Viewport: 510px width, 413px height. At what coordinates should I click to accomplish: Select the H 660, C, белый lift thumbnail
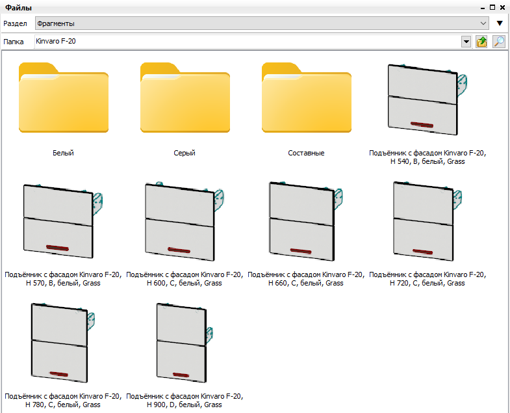[306, 221]
